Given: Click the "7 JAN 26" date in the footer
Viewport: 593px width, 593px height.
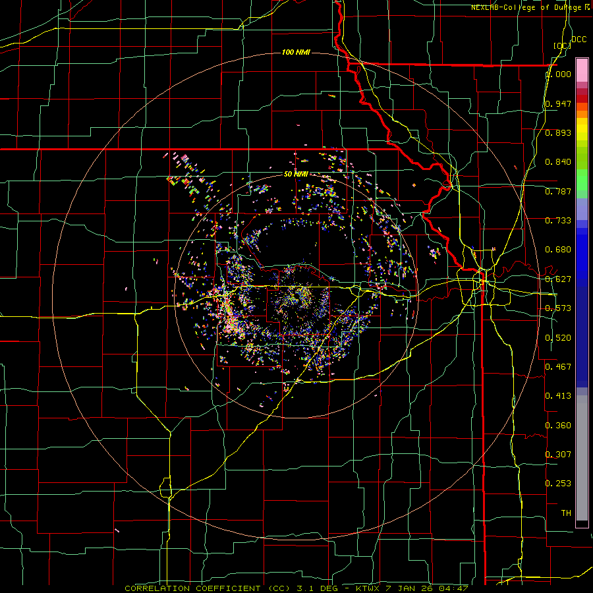Looking at the screenshot, I should [410, 588].
